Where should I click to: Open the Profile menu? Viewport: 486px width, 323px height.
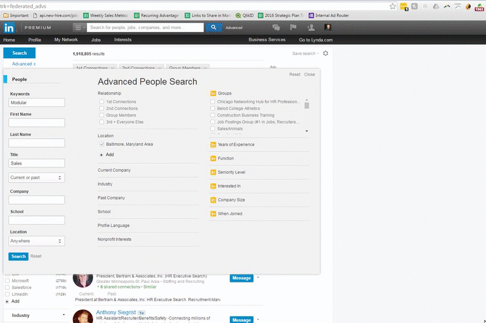point(35,40)
